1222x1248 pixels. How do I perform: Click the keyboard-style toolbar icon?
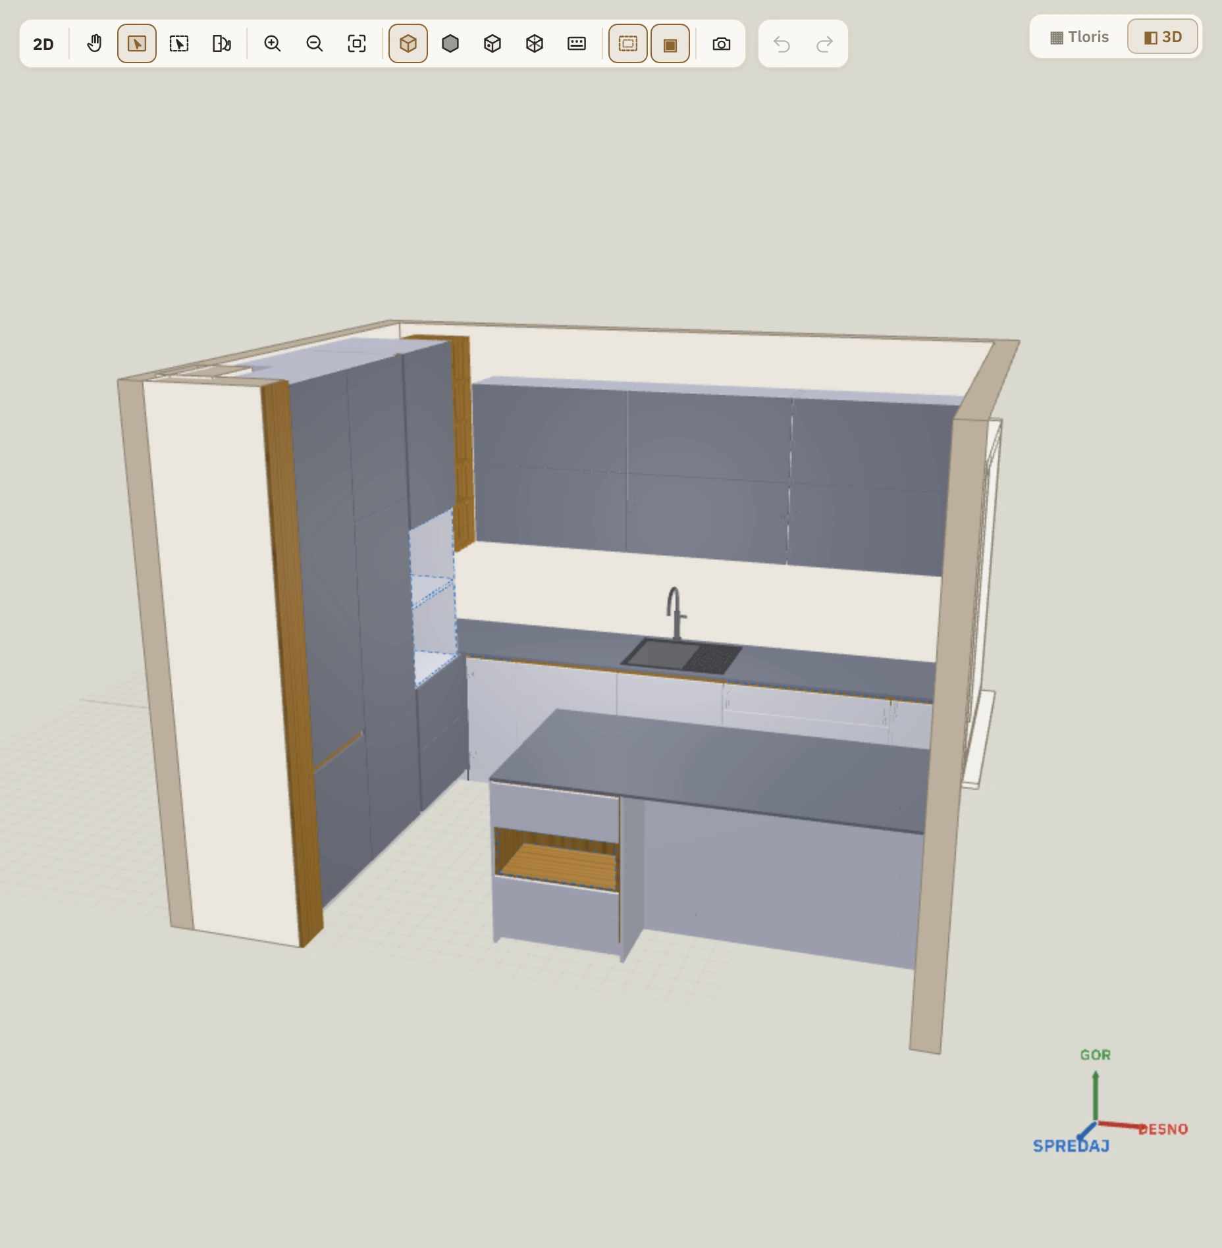point(577,44)
